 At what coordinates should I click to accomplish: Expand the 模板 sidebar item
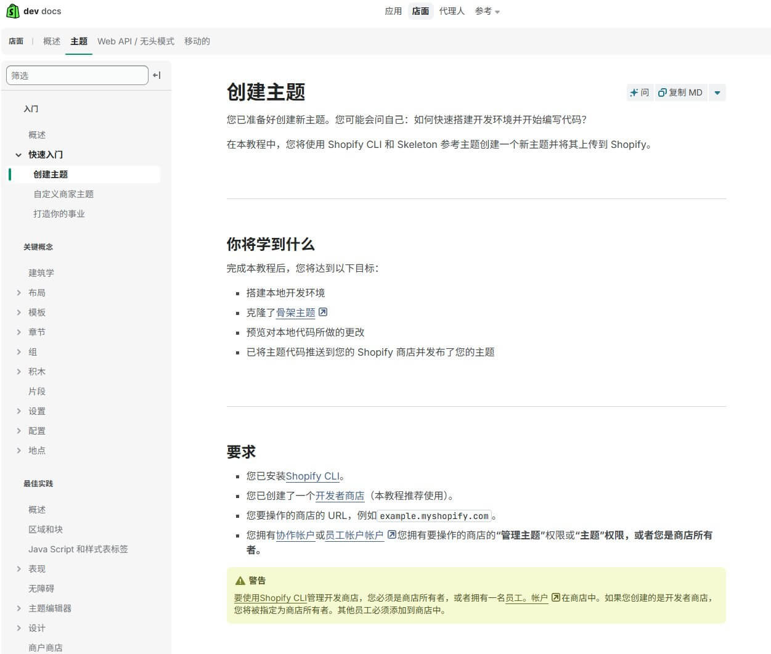[x=18, y=313]
